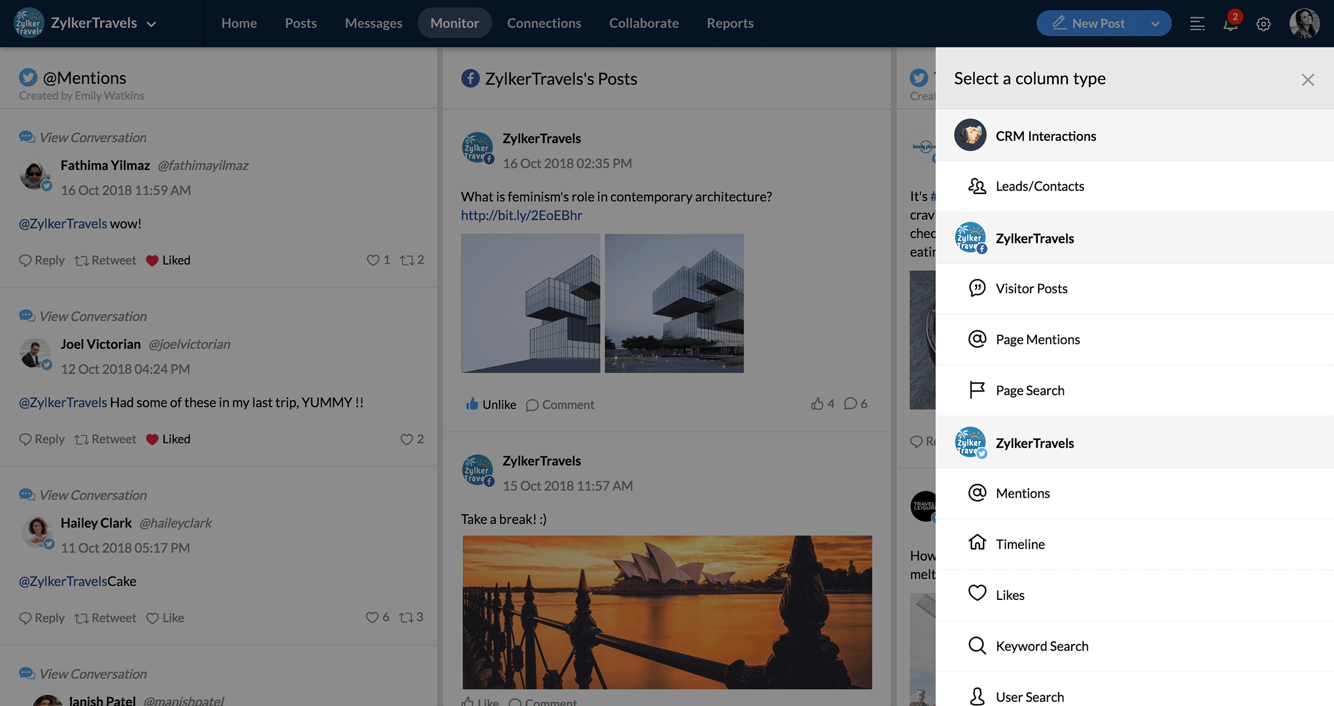Image resolution: width=1334 pixels, height=706 pixels.
Task: Open the Collaborate tab
Action: coord(644,23)
